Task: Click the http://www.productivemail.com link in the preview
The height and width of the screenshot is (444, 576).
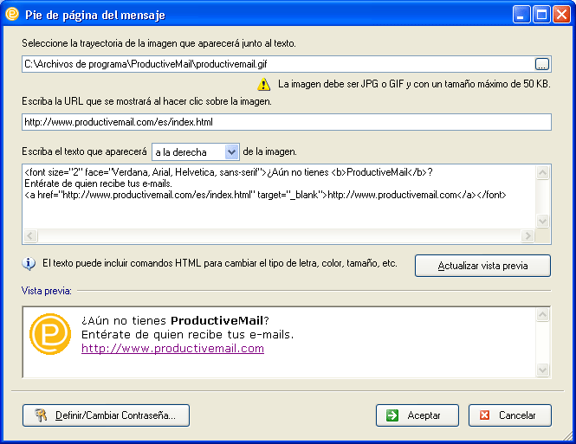Action: (172, 348)
